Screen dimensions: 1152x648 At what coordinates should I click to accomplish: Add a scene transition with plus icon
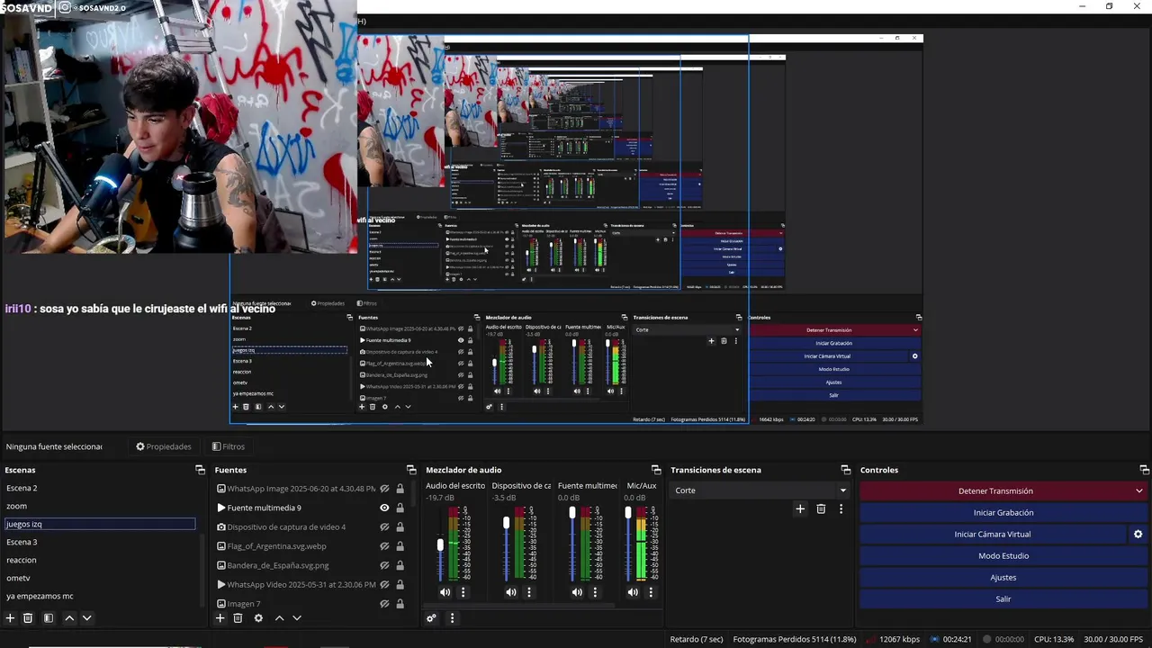coord(800,508)
